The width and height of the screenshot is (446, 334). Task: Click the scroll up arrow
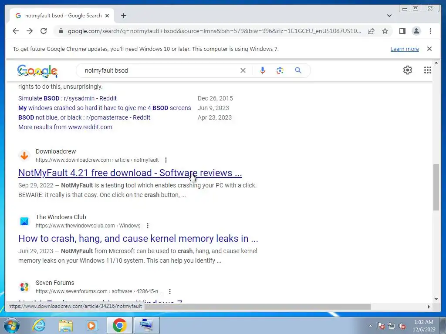coord(436,63)
